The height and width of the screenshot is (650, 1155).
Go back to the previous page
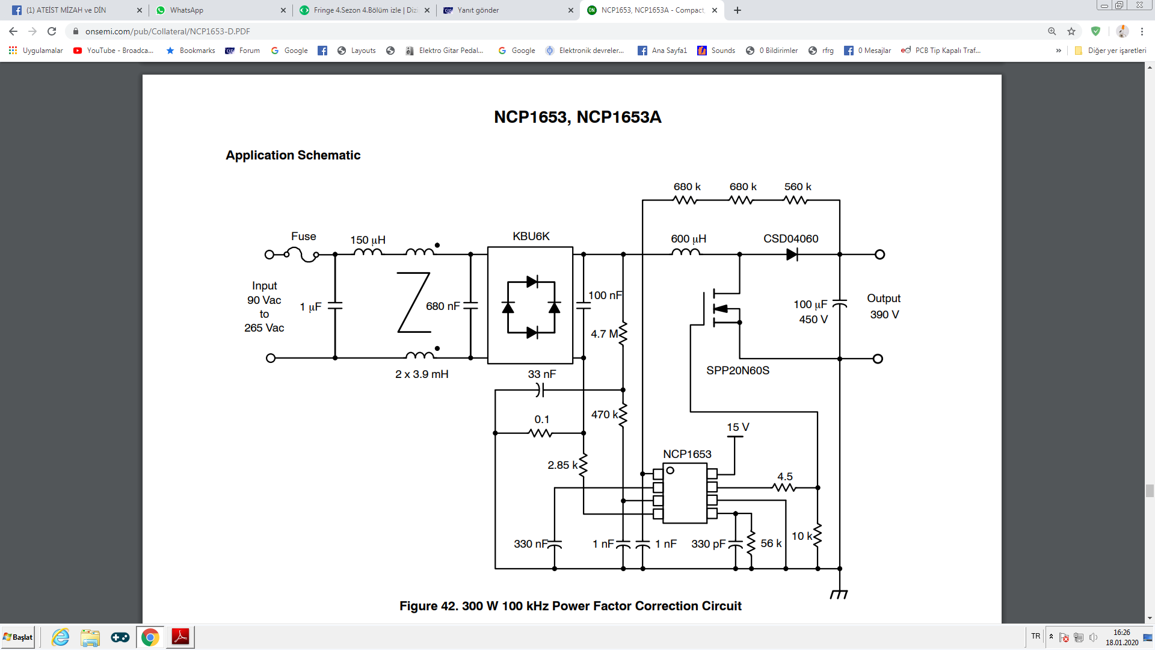tap(13, 31)
